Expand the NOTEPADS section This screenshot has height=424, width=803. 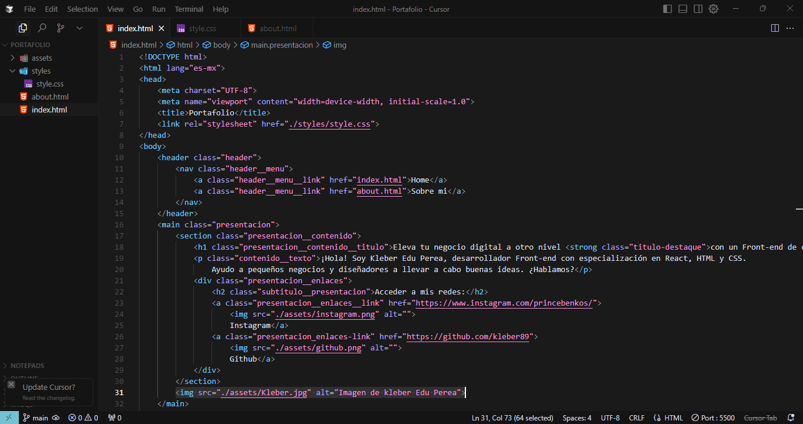(x=49, y=366)
